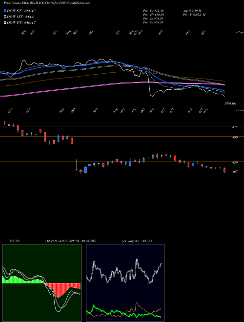Click the 513 lows marker label

pyautogui.click(x=28, y=111)
